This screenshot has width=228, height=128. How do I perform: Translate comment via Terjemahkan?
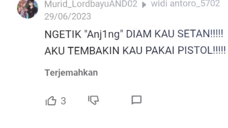[71, 73]
